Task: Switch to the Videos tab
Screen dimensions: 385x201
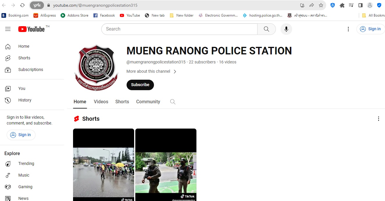Action: click(101, 102)
